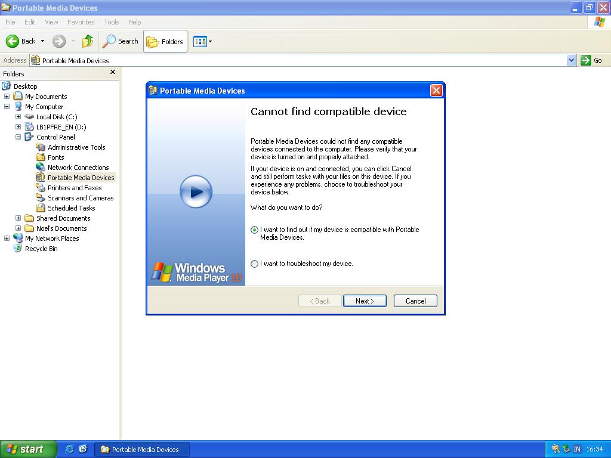Select Fonts label in tree
Image resolution: width=611 pixels, height=458 pixels.
tap(55, 157)
